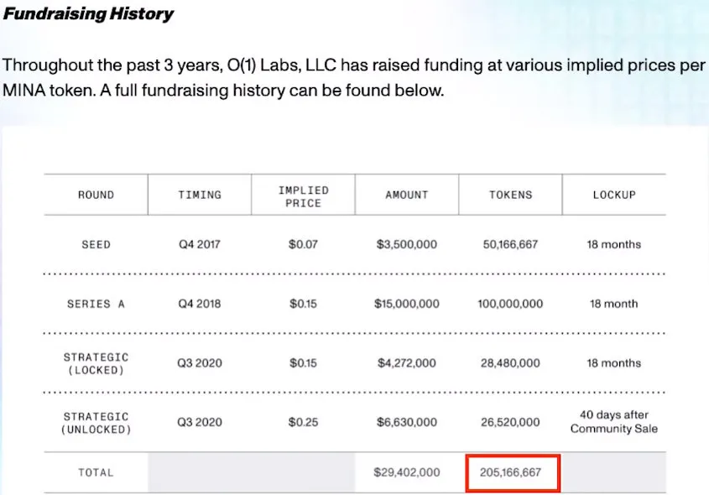Click the TIMING column header
The height and width of the screenshot is (495, 709).
pos(200,195)
